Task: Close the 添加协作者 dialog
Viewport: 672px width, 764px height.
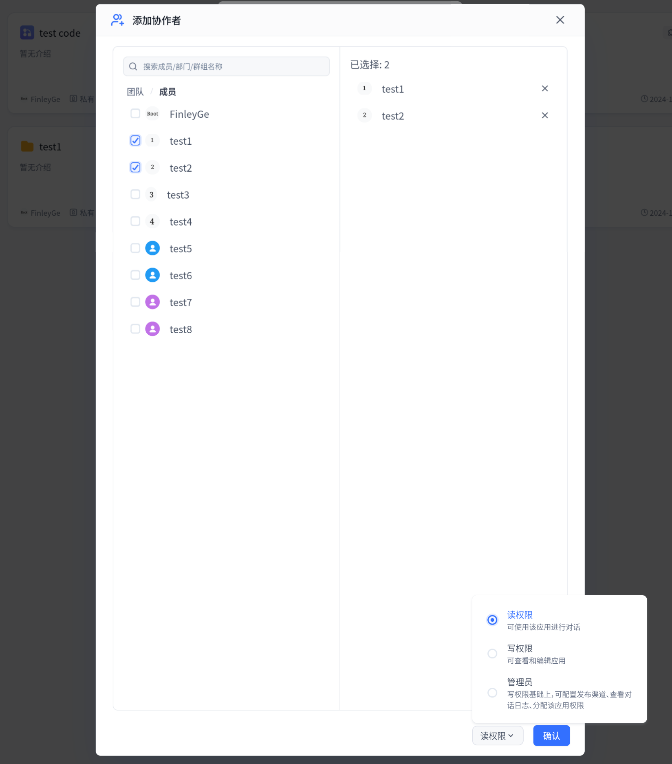Action: point(560,20)
